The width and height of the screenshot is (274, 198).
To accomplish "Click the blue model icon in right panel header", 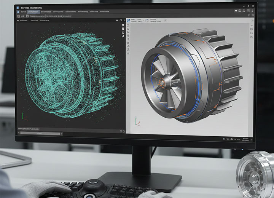I will coord(129,20).
